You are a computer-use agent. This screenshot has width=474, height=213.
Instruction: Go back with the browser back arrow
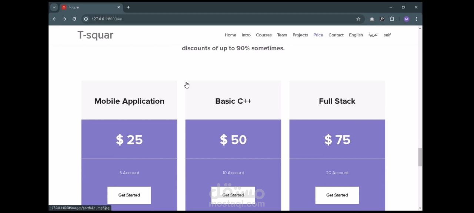[x=54, y=19]
